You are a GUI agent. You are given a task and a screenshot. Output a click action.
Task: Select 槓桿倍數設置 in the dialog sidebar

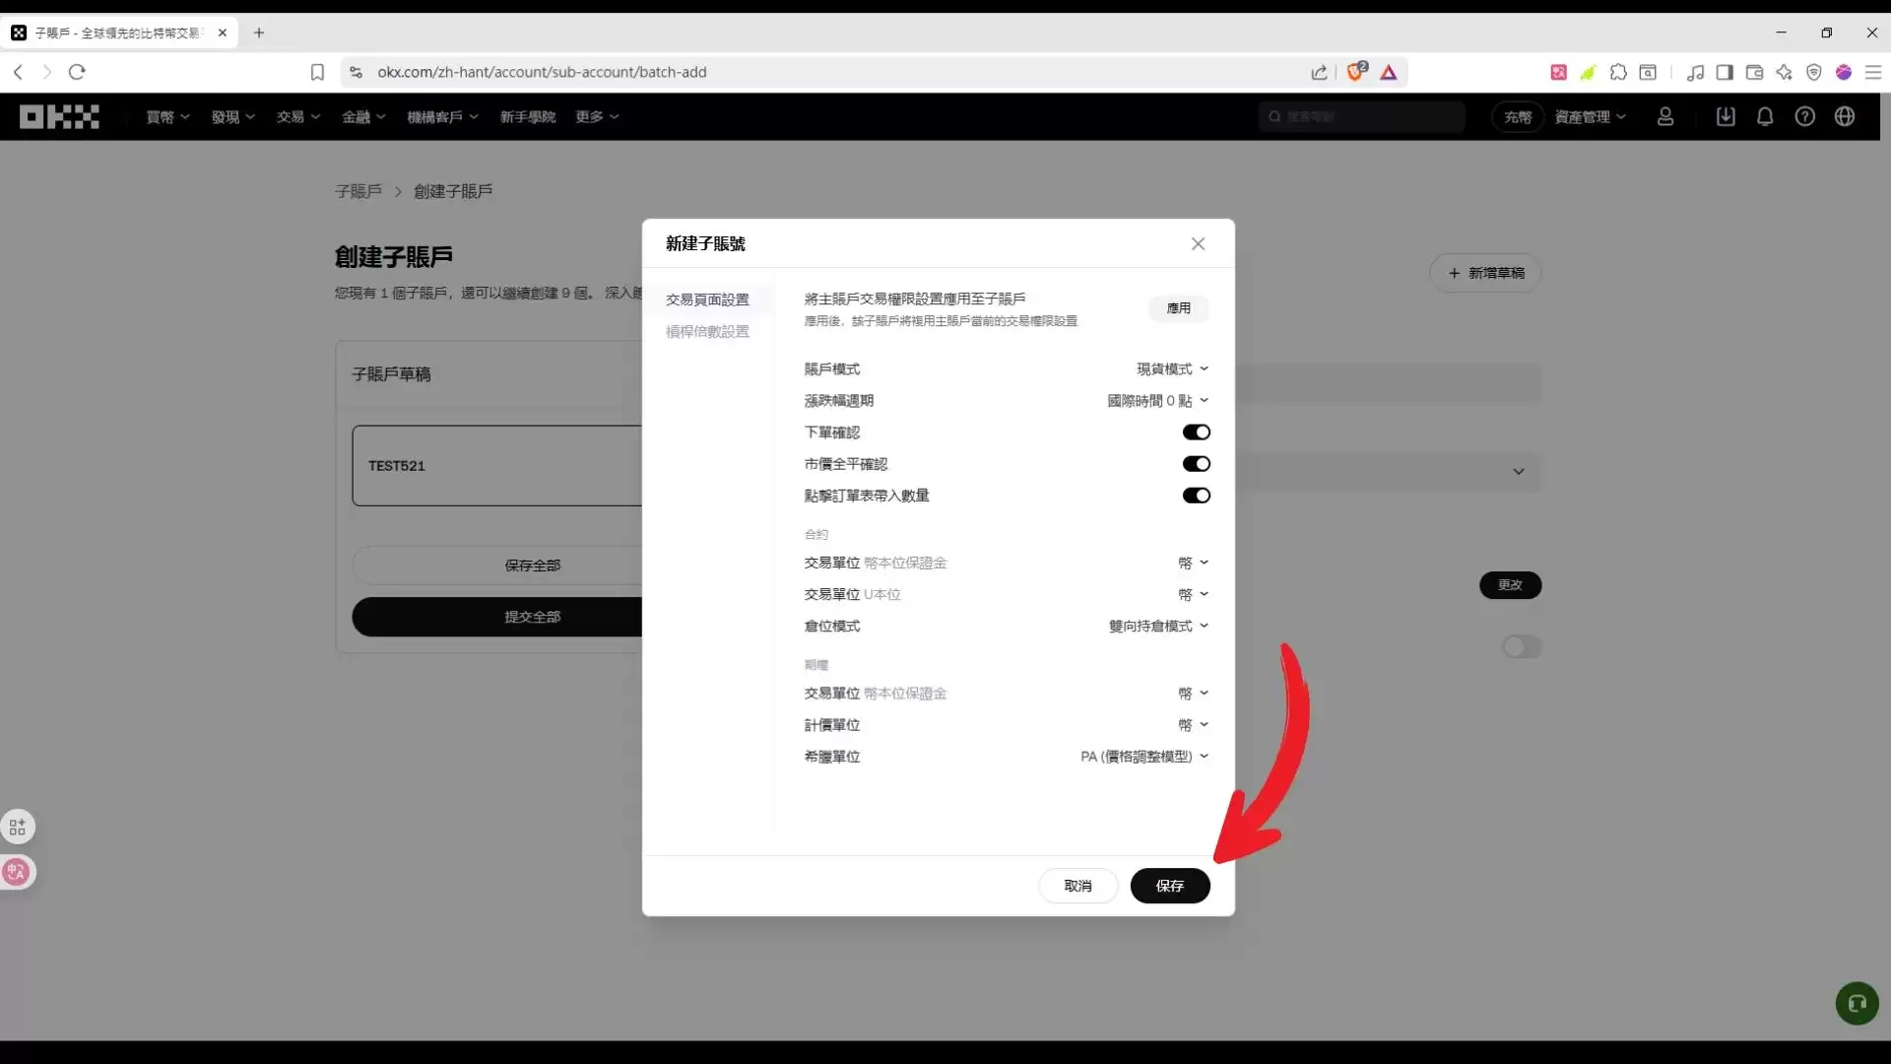click(x=707, y=332)
